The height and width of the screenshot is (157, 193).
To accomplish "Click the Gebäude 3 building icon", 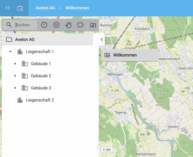I will coord(25,88).
